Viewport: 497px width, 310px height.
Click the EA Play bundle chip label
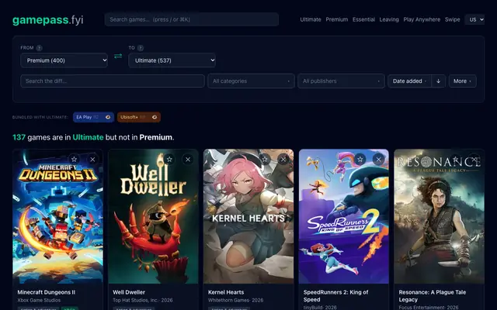click(x=84, y=117)
